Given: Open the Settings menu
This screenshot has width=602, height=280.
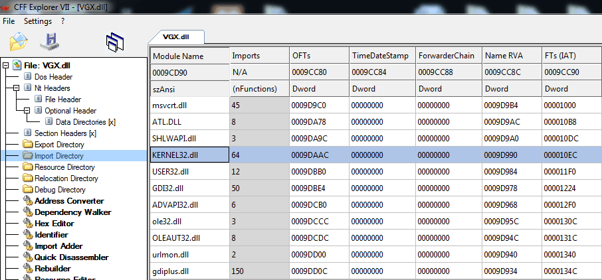Looking at the screenshot, I should [x=38, y=21].
